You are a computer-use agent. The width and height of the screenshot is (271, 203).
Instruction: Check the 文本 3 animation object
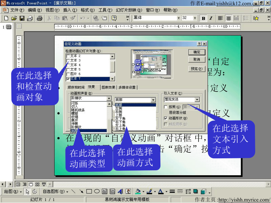click(x=68, y=61)
